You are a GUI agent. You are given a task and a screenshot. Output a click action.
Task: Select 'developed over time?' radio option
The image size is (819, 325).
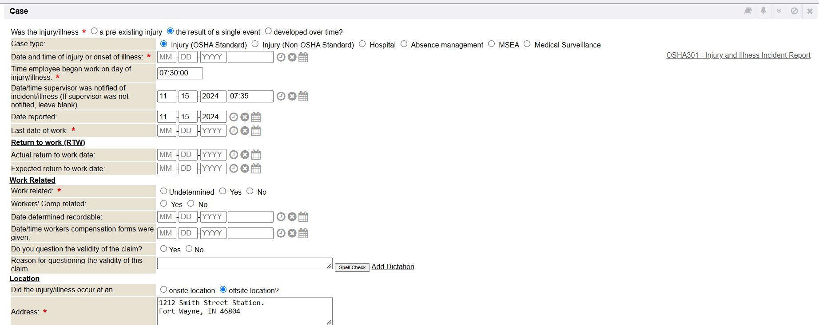coord(268,31)
